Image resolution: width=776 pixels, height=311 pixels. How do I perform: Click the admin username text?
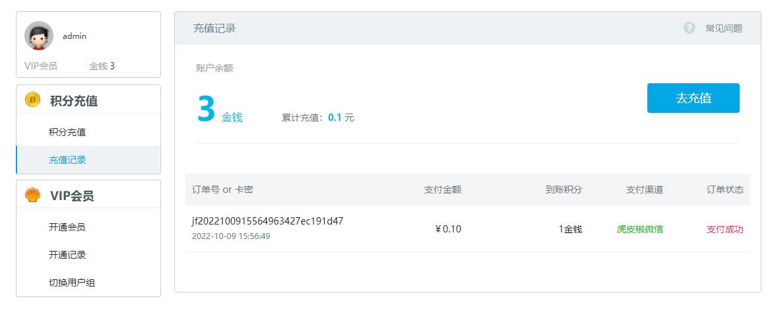[x=75, y=36]
